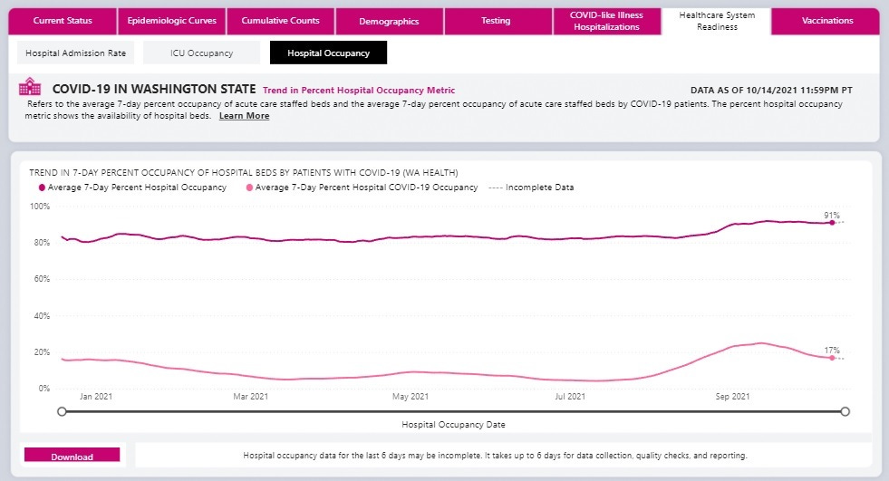Click the 91% end point marker
Image resolution: width=889 pixels, height=481 pixels.
click(832, 223)
